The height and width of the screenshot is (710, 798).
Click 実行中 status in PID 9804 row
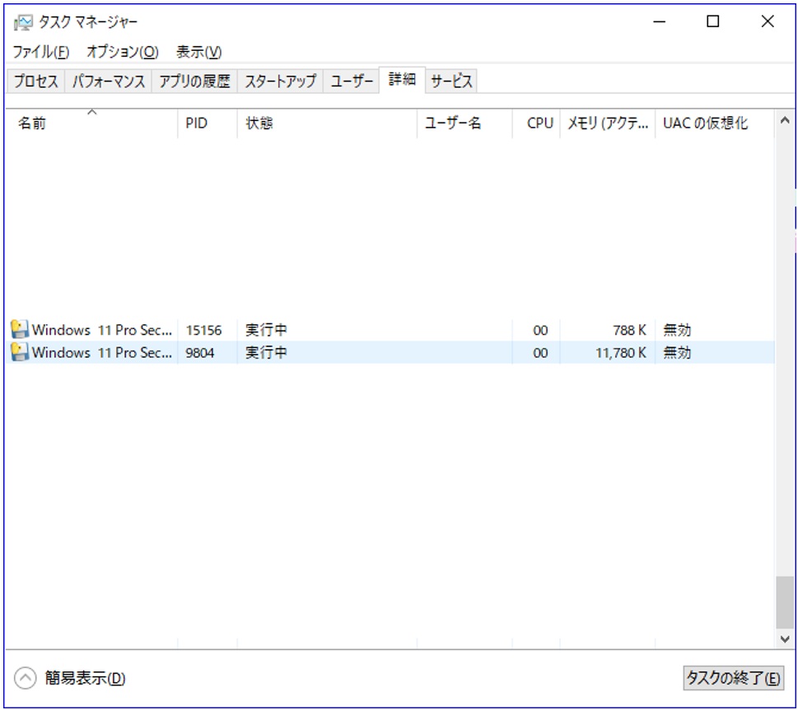click(266, 352)
